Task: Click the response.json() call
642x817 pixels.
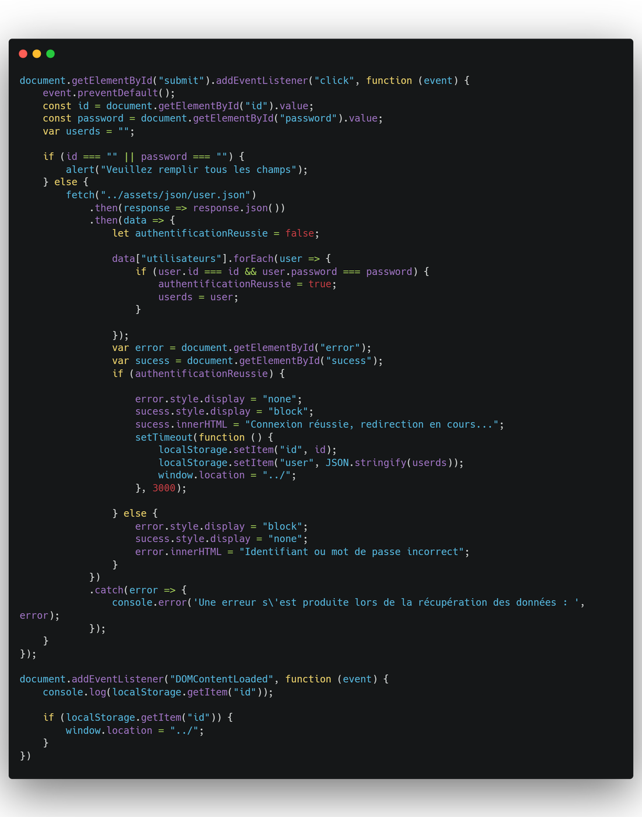Action: point(239,208)
